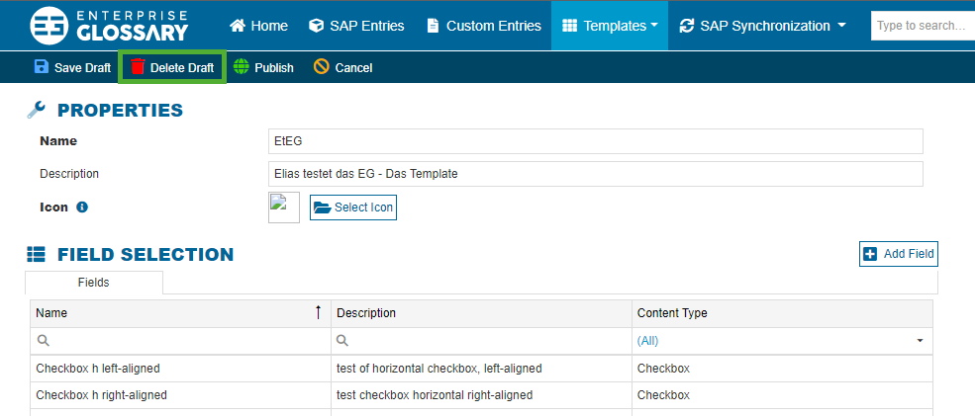The width and height of the screenshot is (975, 416).
Task: Open the Content Type filter dropdown
Action: coord(920,341)
